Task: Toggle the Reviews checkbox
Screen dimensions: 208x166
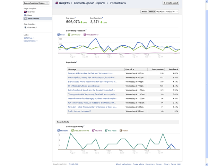Action: tap(93, 130)
